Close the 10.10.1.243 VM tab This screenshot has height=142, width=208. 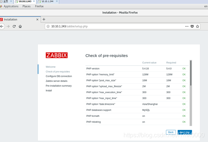pyautogui.click(x=34, y=2)
